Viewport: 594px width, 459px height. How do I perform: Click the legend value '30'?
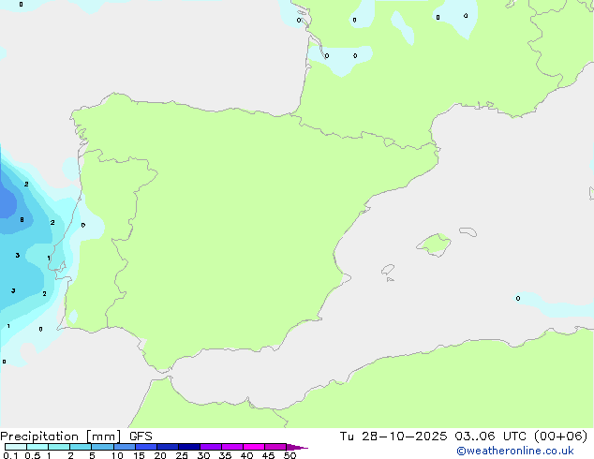[x=203, y=455]
